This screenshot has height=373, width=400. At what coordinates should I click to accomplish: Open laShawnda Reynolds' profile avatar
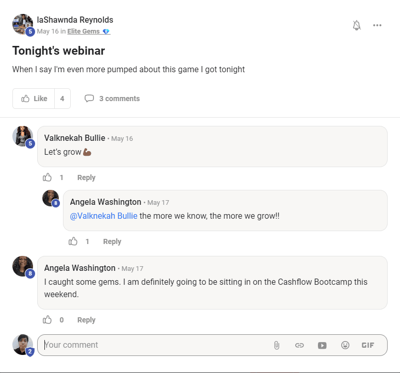coord(23,24)
